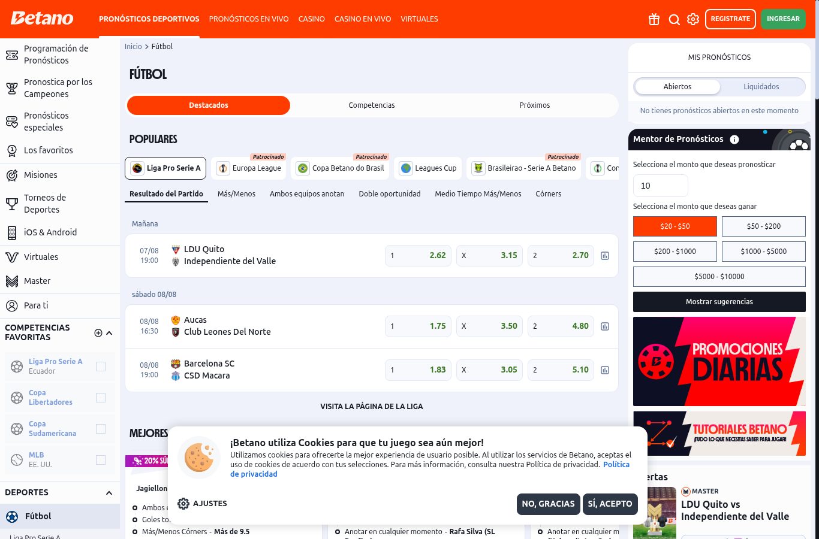Open the gift promotions icon in header
The height and width of the screenshot is (539, 819).
pos(654,19)
